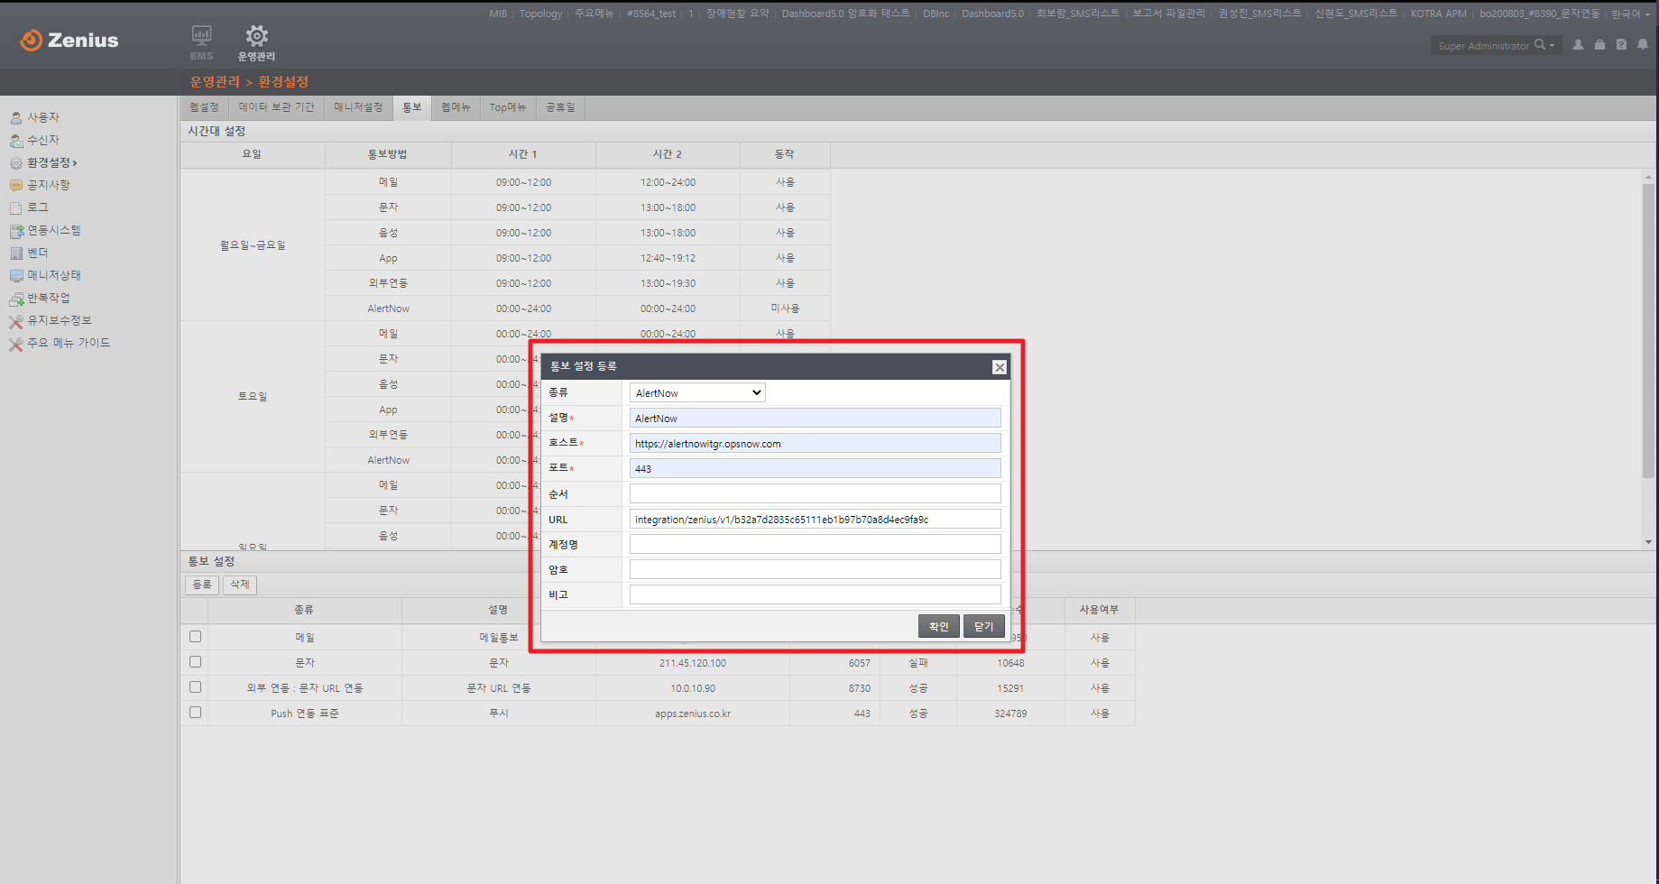Image resolution: width=1659 pixels, height=884 pixels.
Task: Click the user profile icon in header
Action: click(1578, 45)
